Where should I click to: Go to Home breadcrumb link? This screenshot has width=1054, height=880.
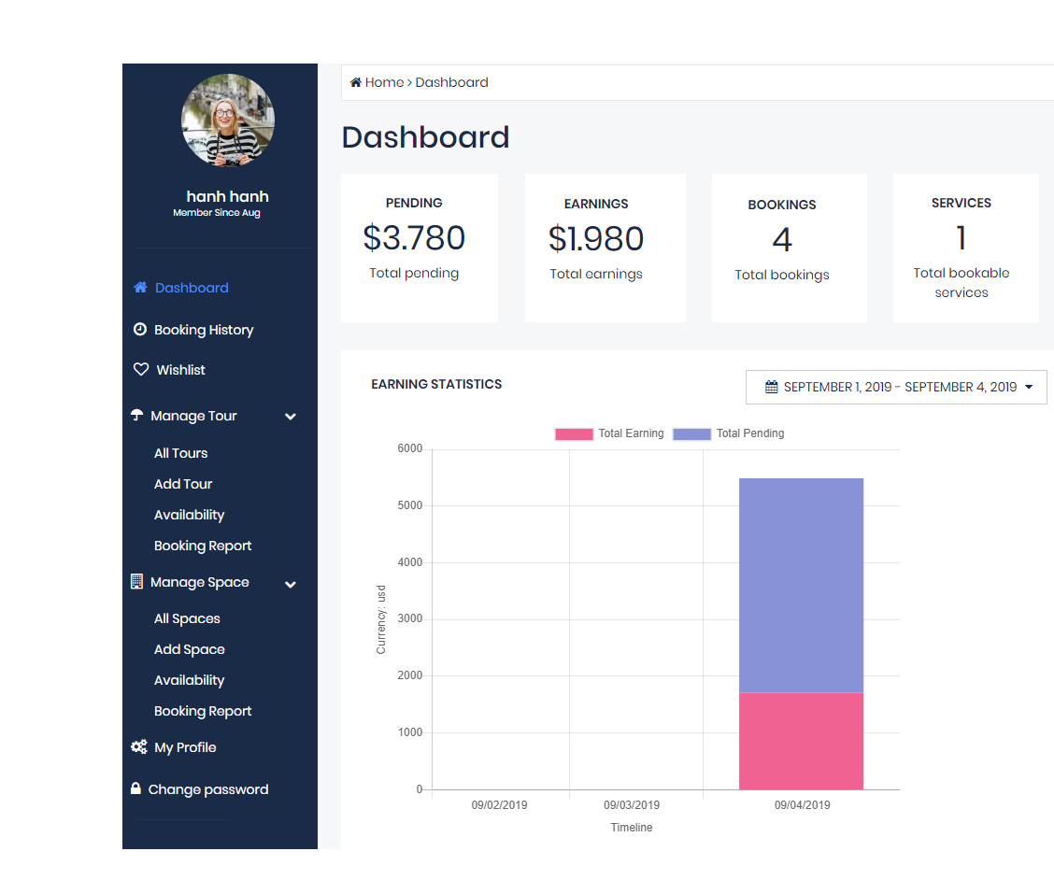coord(384,83)
